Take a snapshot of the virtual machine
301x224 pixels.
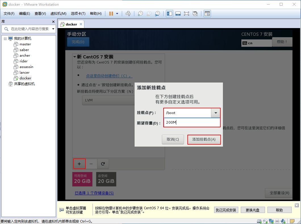click(140, 13)
